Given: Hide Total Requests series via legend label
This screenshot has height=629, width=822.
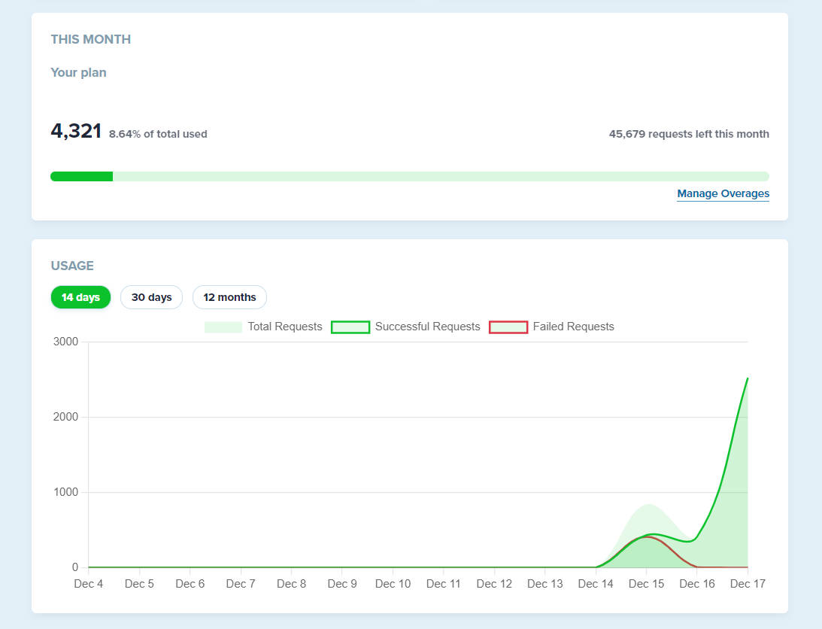Looking at the screenshot, I should point(285,327).
